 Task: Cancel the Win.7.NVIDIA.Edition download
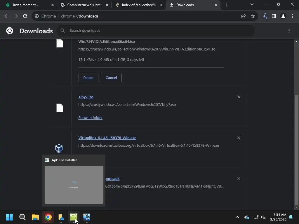pyautogui.click(x=111, y=78)
